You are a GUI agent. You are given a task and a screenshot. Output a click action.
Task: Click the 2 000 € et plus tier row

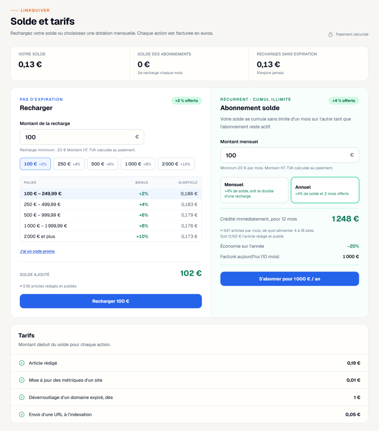[x=111, y=237]
